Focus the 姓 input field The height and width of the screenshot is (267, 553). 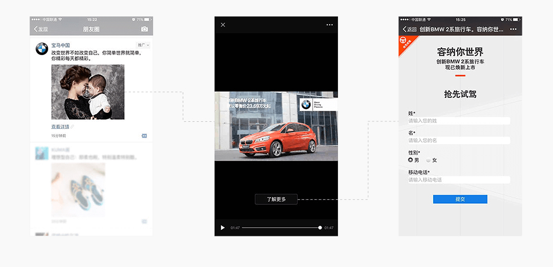coord(459,121)
